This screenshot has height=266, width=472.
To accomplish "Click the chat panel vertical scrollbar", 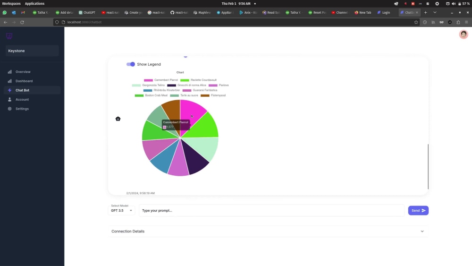I will 428,167.
